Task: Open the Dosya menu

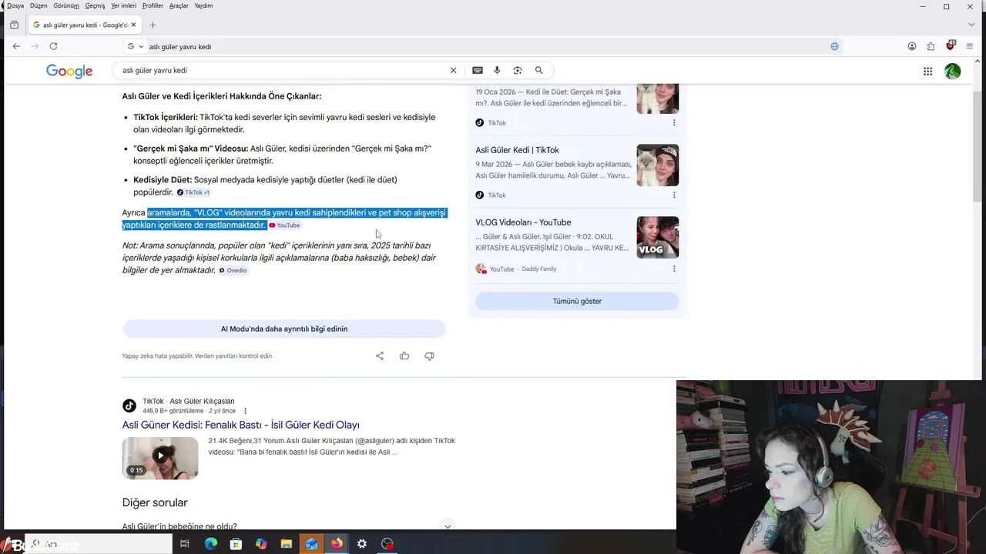Action: (x=15, y=5)
